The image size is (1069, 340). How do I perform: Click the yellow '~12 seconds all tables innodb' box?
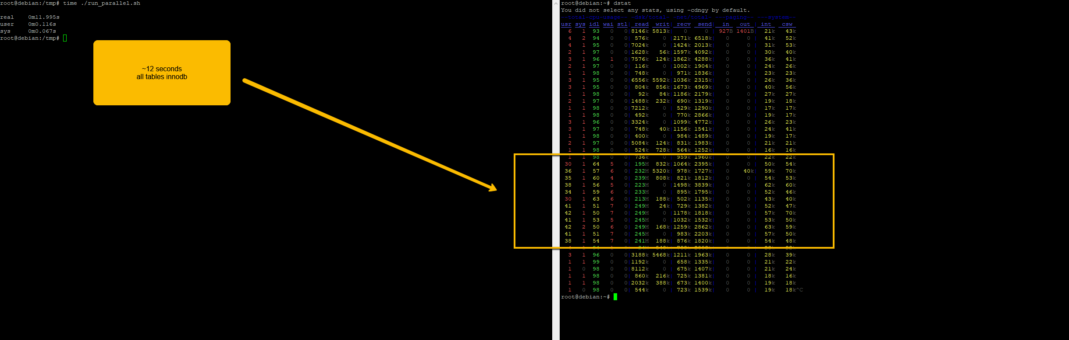tap(162, 73)
